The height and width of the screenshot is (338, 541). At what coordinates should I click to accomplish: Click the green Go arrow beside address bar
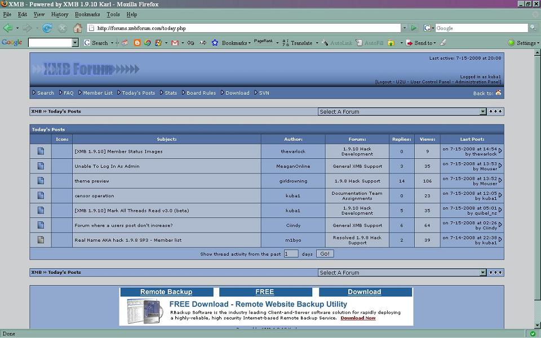(x=414, y=28)
